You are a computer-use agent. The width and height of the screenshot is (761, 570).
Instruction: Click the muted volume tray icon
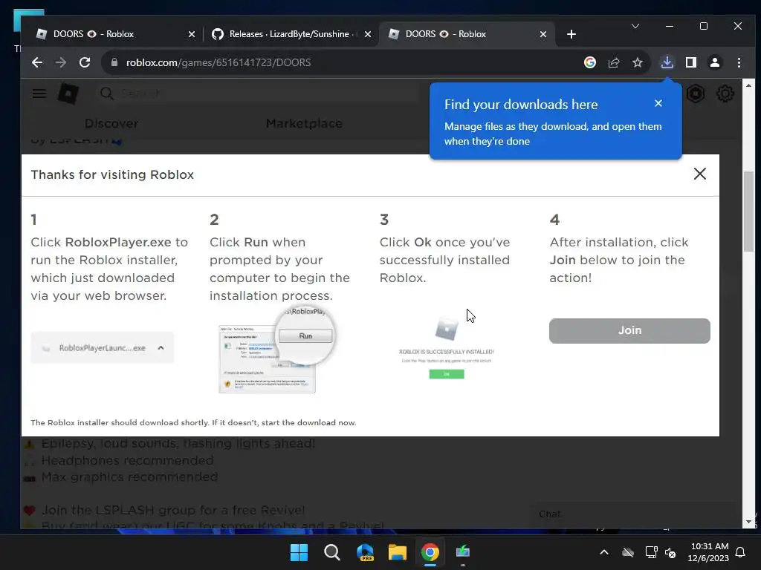click(671, 552)
